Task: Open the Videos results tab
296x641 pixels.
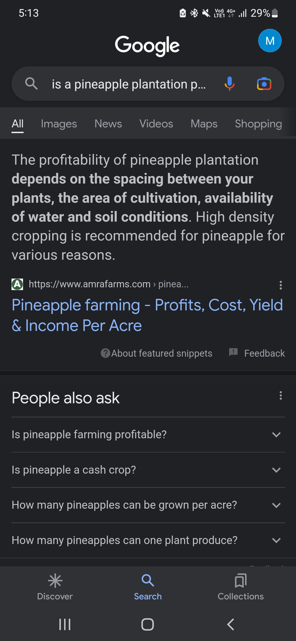Action: click(x=156, y=124)
